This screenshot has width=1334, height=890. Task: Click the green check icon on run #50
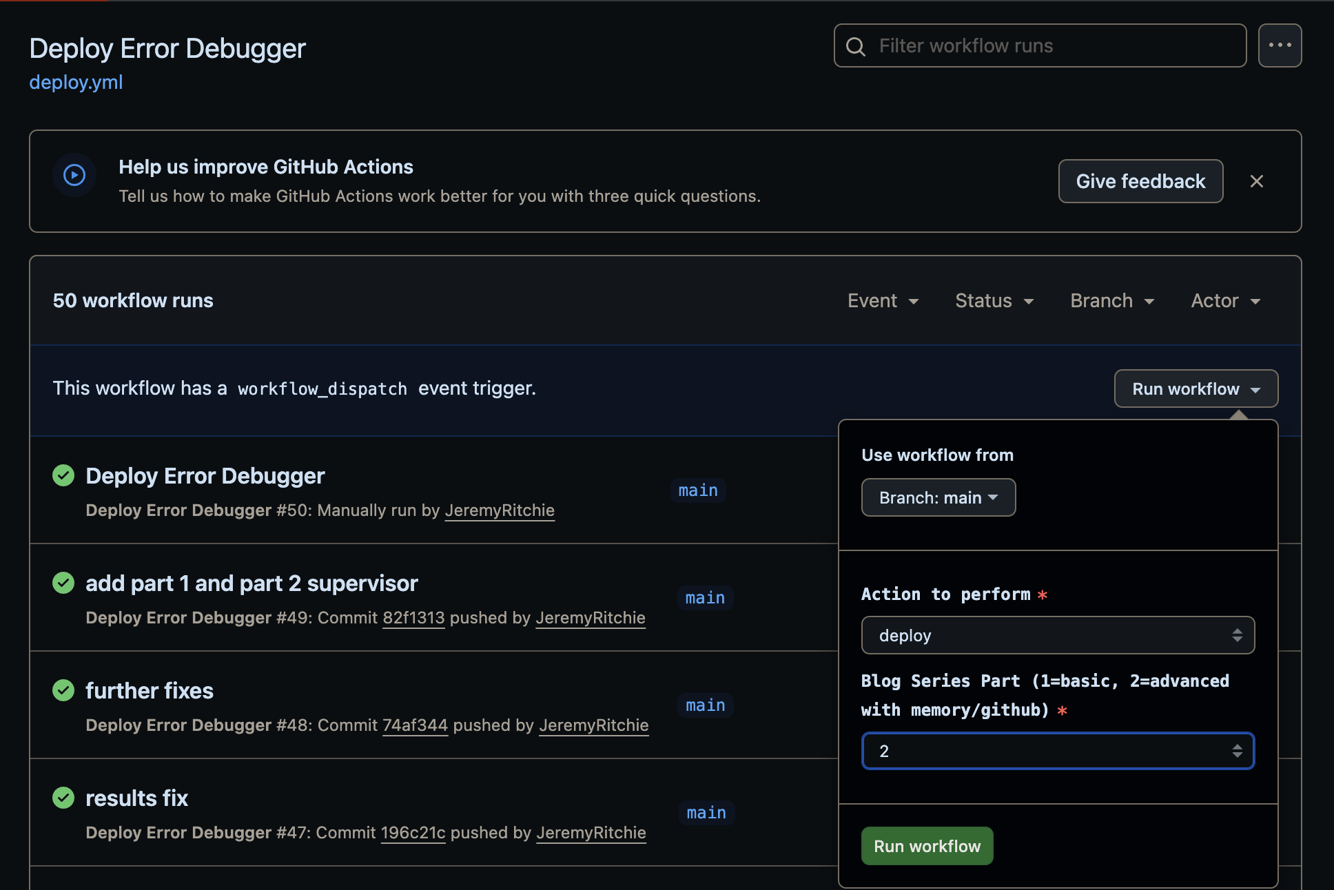[x=63, y=475]
